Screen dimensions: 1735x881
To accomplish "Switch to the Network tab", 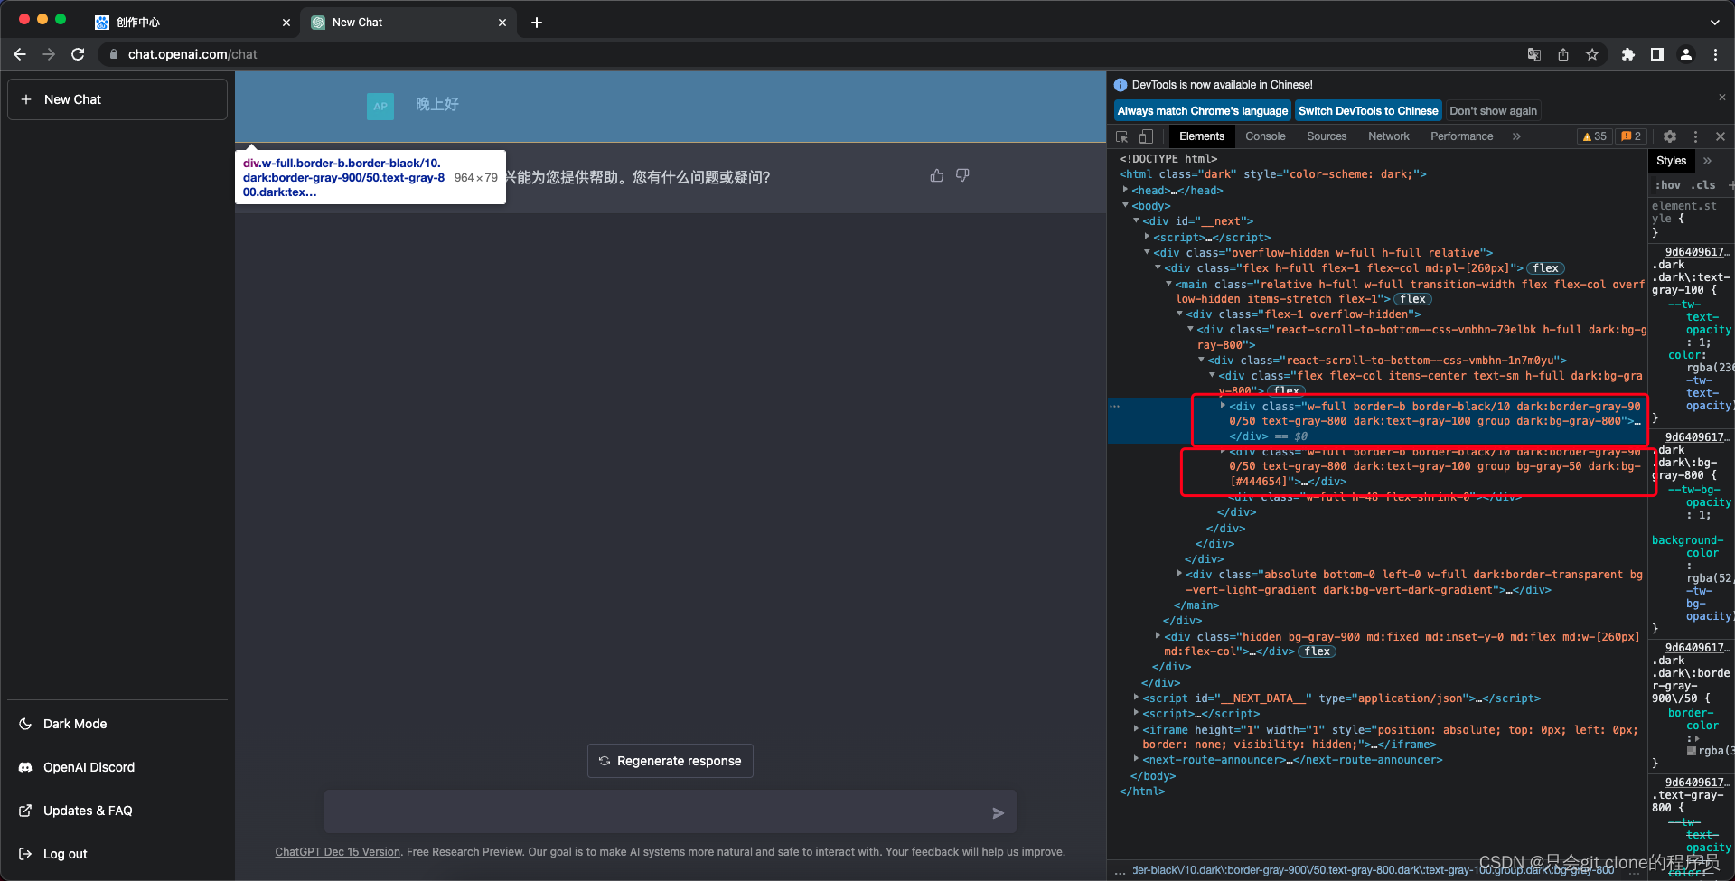I will click(x=1388, y=136).
